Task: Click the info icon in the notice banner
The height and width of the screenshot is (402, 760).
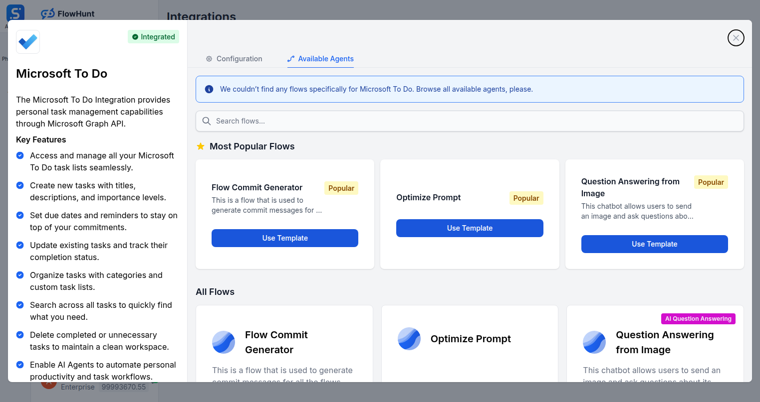Action: (209, 89)
